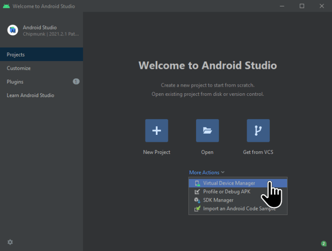Screen dimensions: 332x251
Task: Click the Import Android Code Sample icon
Action: tap(197, 209)
